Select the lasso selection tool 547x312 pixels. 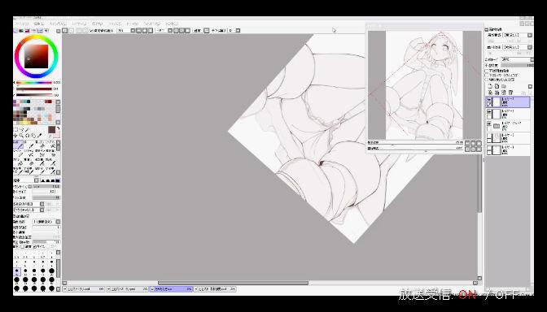tap(21, 129)
